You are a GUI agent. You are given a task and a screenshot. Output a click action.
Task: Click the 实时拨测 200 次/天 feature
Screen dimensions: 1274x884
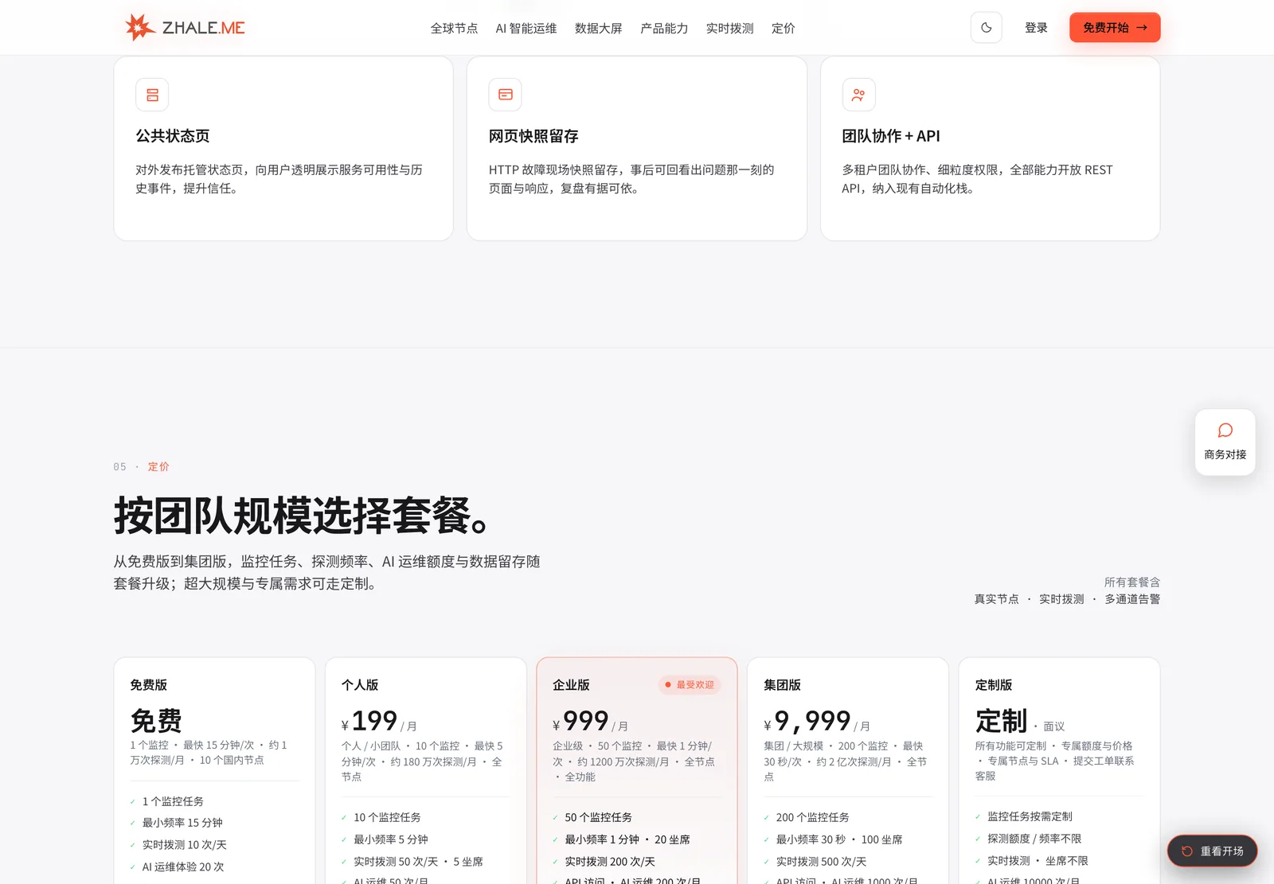point(610,862)
